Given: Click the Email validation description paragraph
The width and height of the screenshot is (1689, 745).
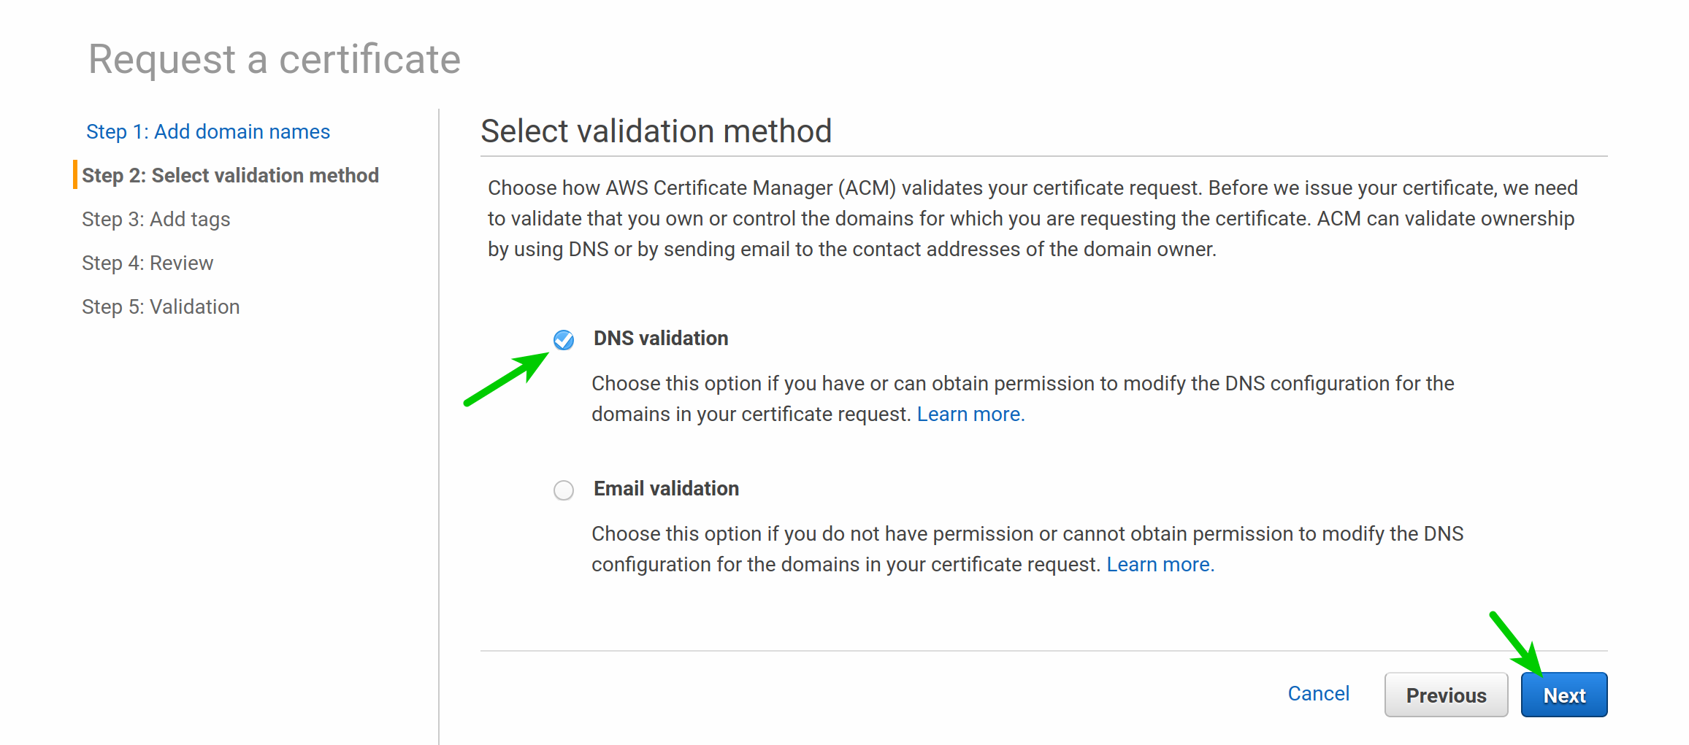Looking at the screenshot, I should 1027,549.
